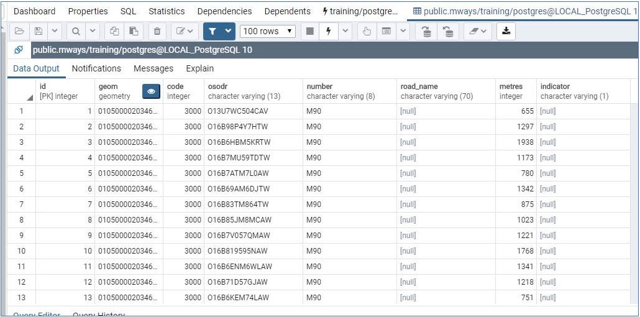Open the Dependencies tab

coord(224,11)
